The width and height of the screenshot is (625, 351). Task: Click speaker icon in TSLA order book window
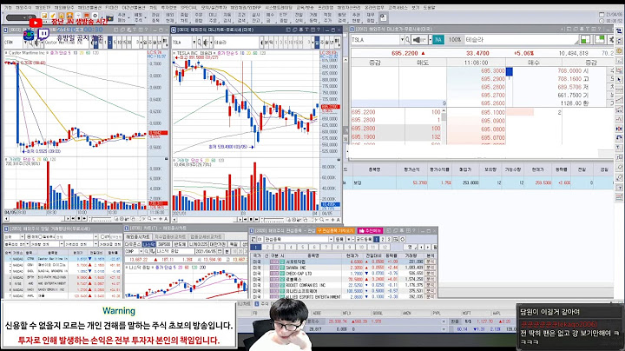click(x=419, y=40)
